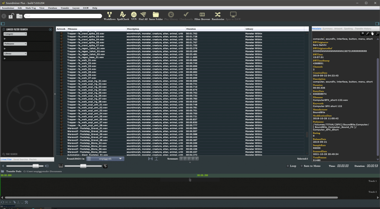Open the Category filter dropdown
Screen dimensions: 380x209
click(x=15, y=34)
